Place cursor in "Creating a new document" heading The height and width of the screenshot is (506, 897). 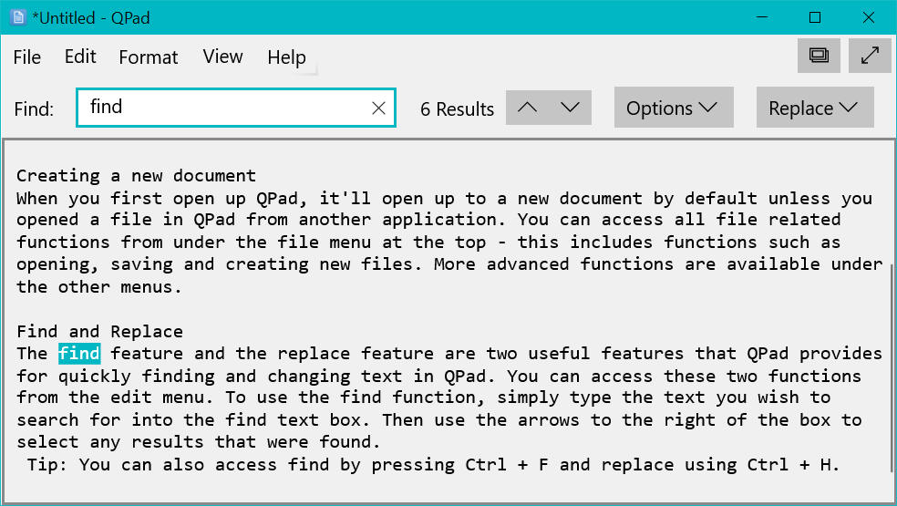coord(136,176)
